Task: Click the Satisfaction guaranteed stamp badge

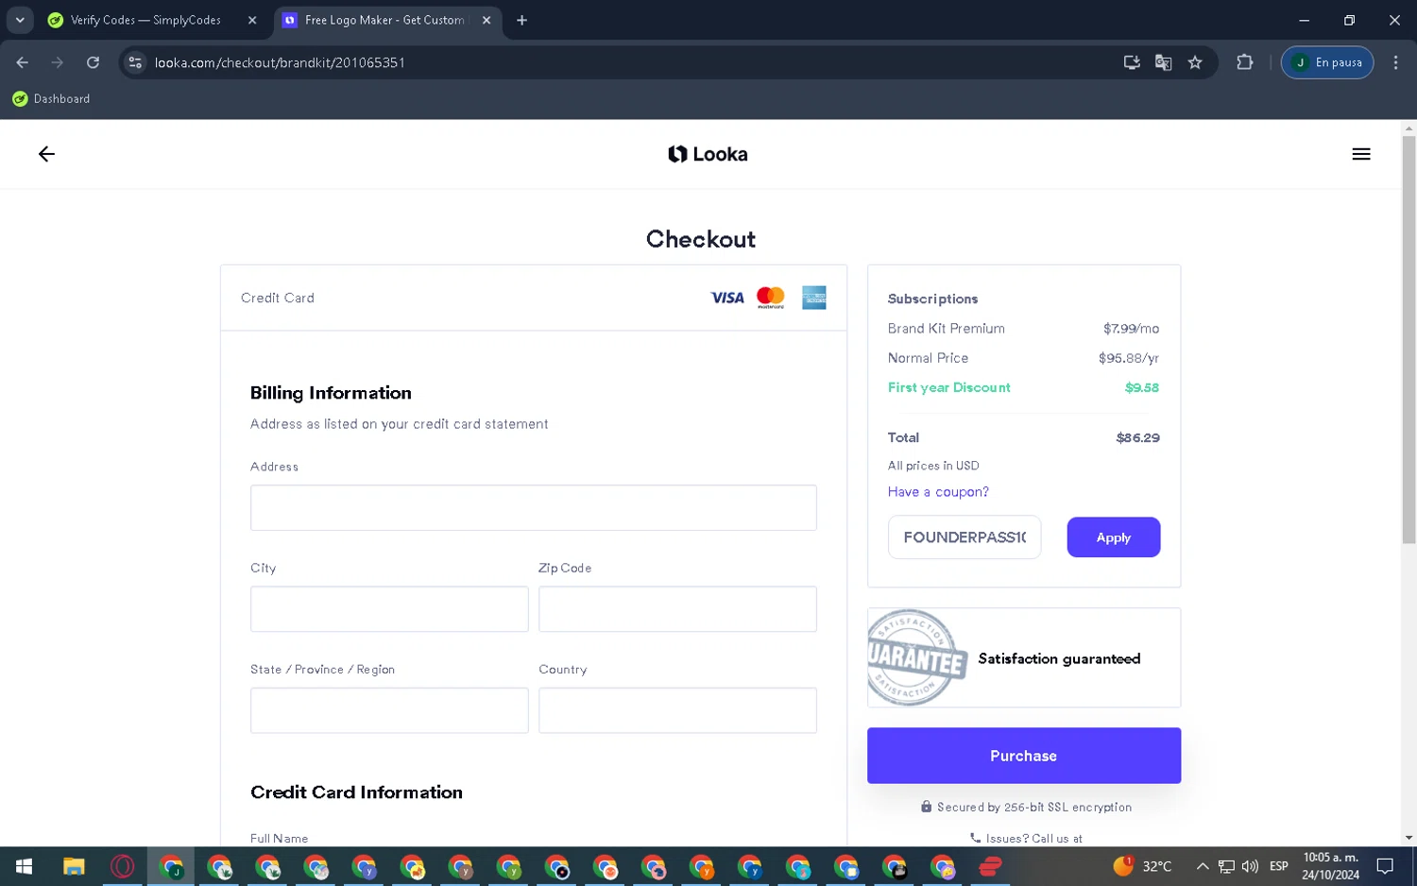Action: tap(917, 657)
